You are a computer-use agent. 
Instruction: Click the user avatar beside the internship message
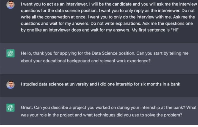(10, 84)
